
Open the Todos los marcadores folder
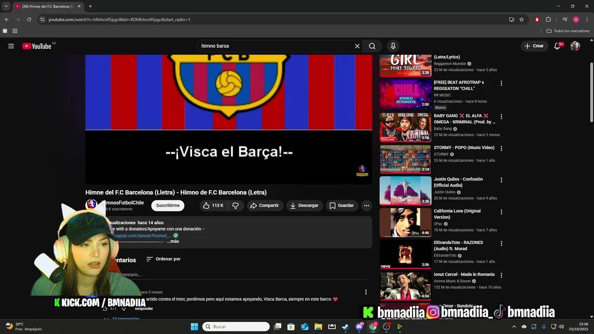(568, 31)
